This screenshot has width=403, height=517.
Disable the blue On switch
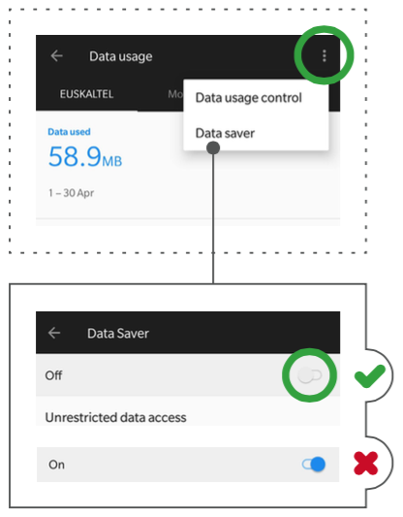pyautogui.click(x=314, y=465)
